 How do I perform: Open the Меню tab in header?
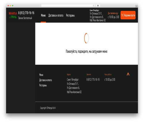43,15
